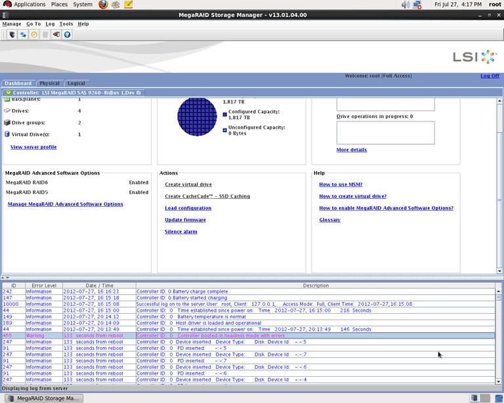Switch to the Logical tab
504x403 pixels.
pos(76,83)
